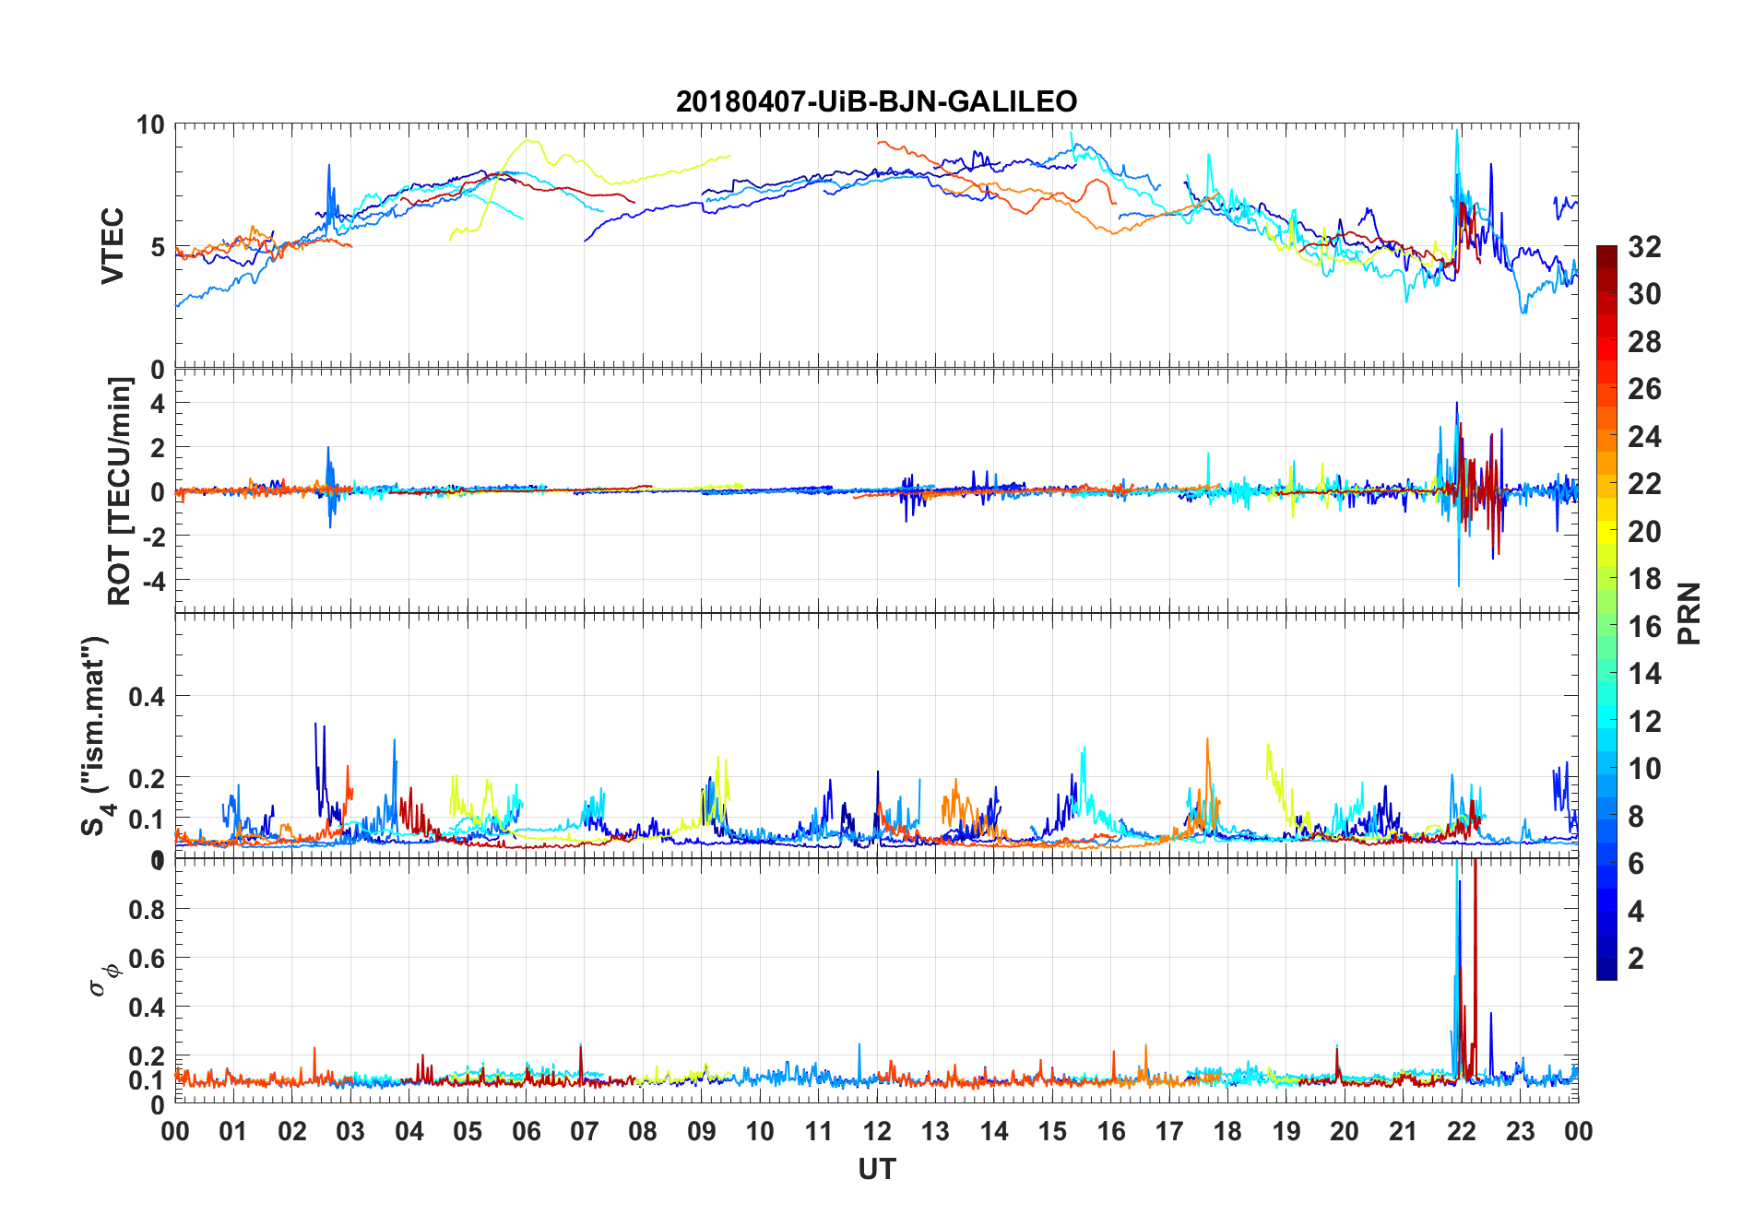Click the S4 ("ism.mat") axis label
1754x1226 pixels.
97,736
